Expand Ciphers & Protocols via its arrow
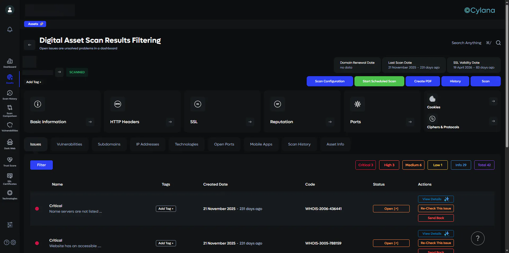509x253 pixels. coord(493,121)
